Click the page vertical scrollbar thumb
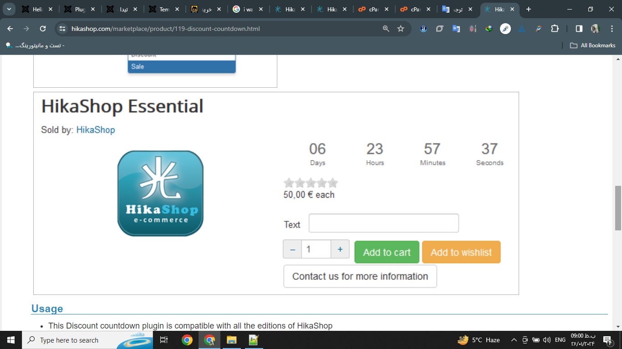622x349 pixels. coord(618,208)
